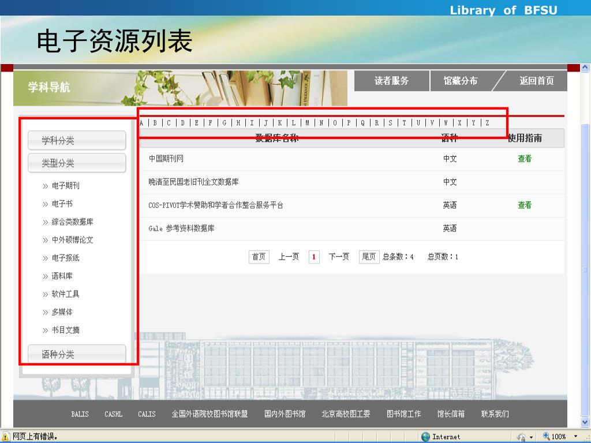This screenshot has width=591, height=443.
Task: Select 书目文摘 in the sidebar
Action: [66, 331]
